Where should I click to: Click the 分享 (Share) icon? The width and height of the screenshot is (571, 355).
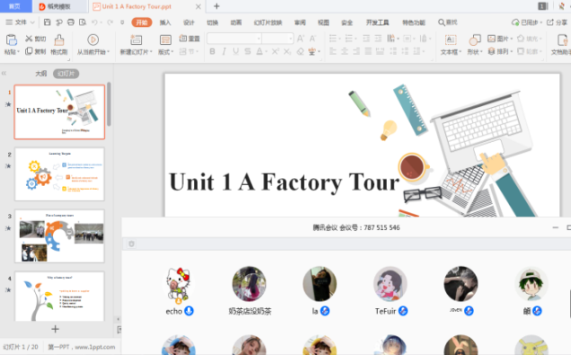(x=549, y=22)
